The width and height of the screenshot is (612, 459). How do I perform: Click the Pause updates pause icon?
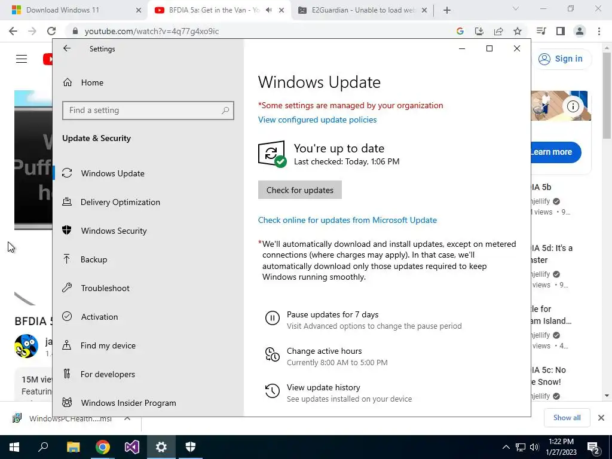272,318
